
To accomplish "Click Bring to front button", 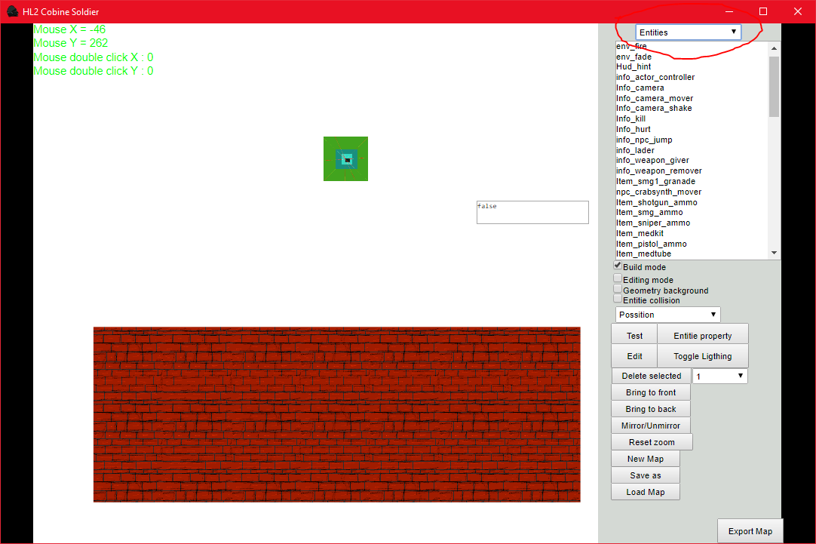I will click(x=651, y=392).
